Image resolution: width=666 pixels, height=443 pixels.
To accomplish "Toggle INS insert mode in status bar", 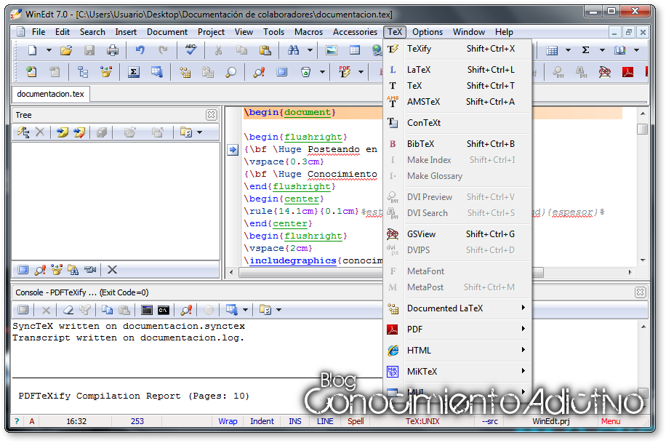I will pyautogui.click(x=295, y=421).
